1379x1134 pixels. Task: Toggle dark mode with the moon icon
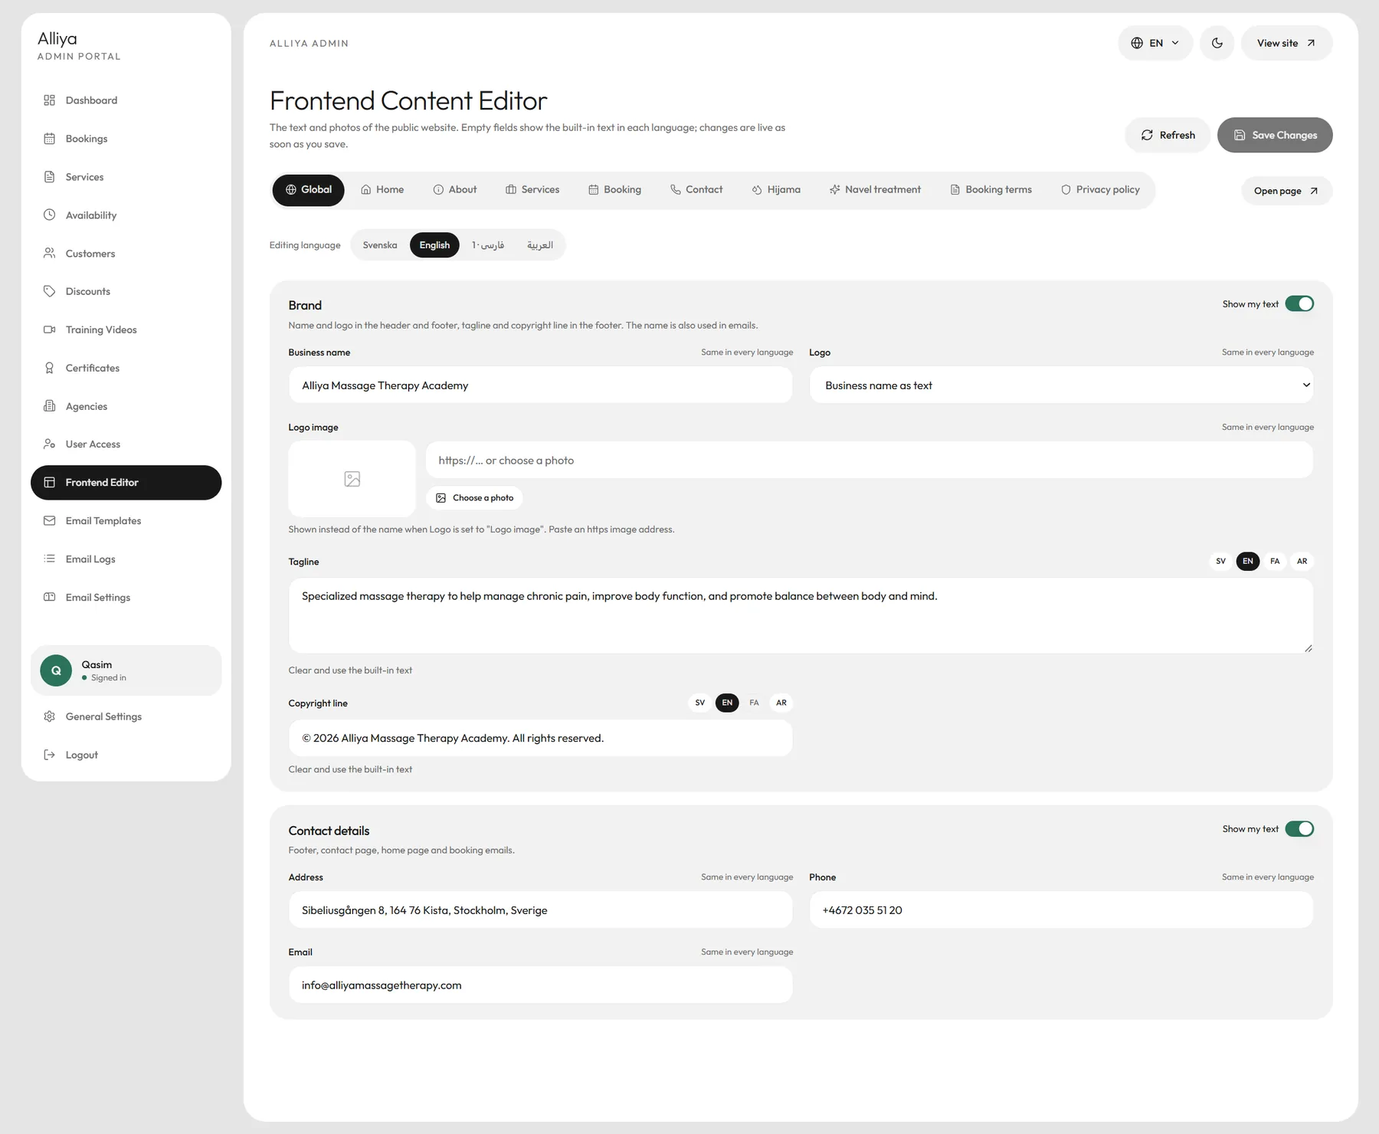click(1217, 43)
